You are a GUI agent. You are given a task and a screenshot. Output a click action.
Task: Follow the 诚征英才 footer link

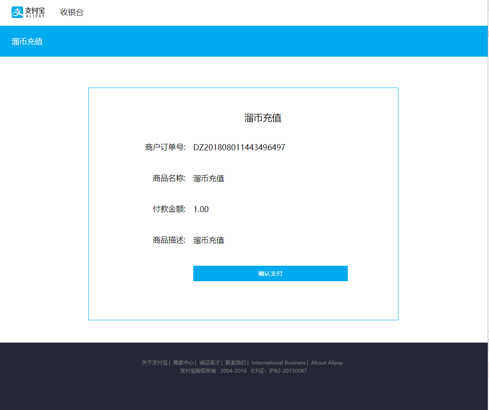coord(210,363)
